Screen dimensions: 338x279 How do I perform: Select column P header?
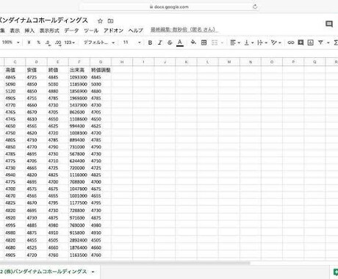pyautogui.click(x=293, y=62)
